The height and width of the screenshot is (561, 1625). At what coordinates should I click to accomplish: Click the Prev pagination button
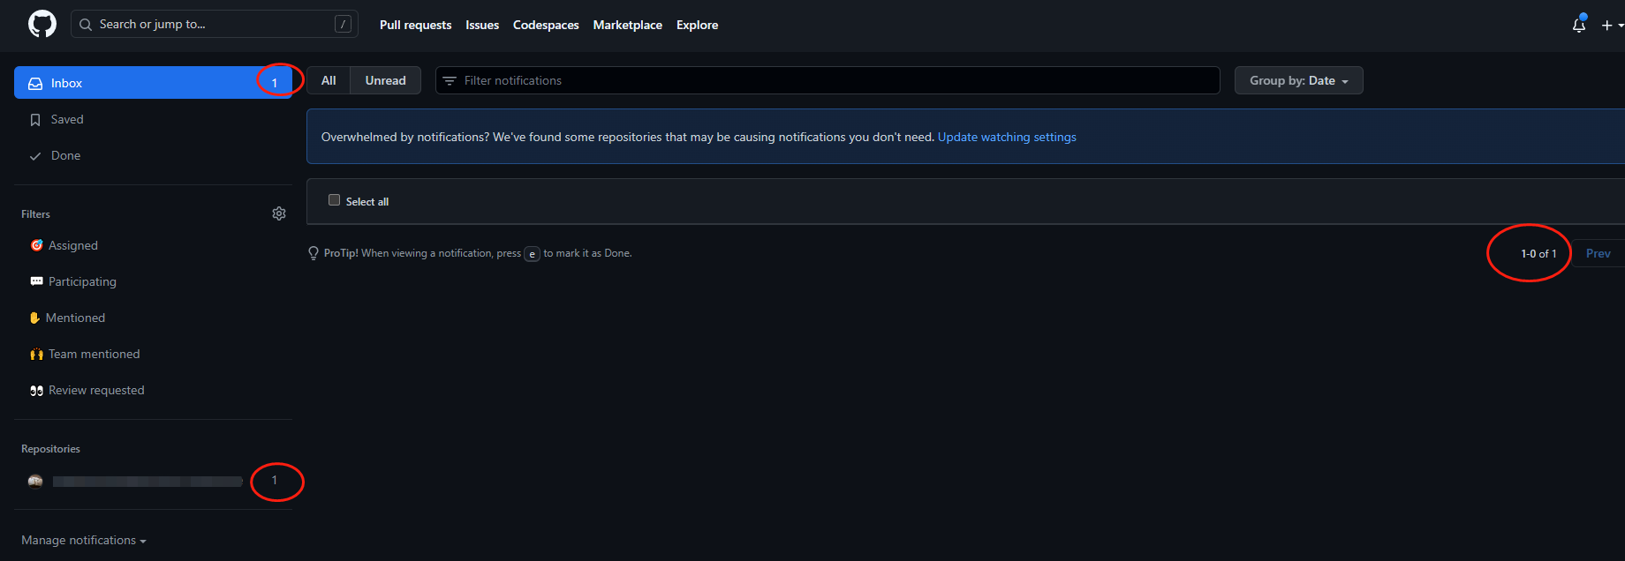pyautogui.click(x=1598, y=253)
